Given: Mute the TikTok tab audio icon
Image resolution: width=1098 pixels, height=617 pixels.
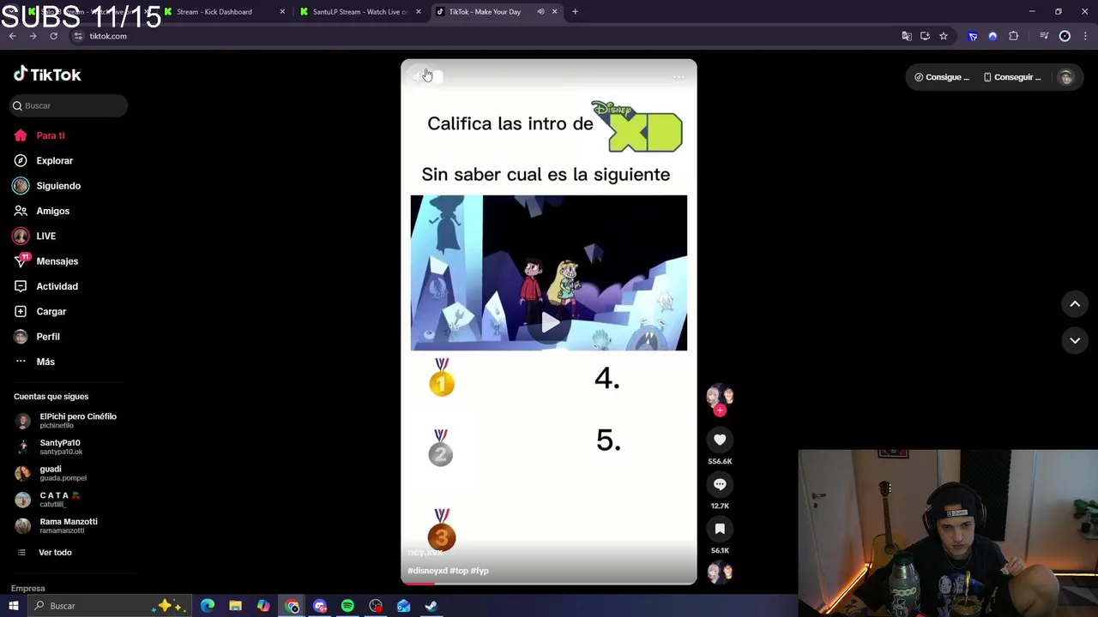Looking at the screenshot, I should click(540, 12).
